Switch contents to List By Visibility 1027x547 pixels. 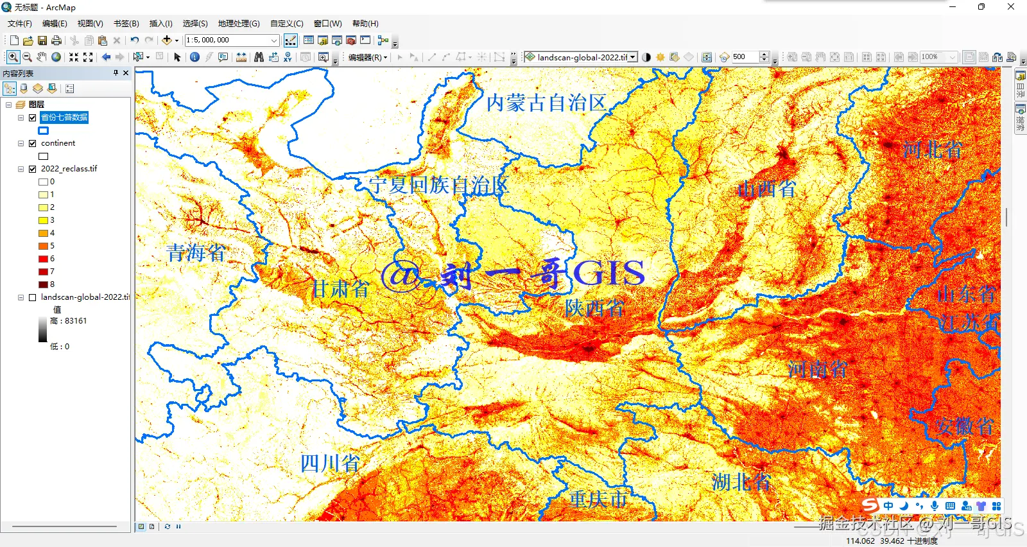tap(38, 89)
